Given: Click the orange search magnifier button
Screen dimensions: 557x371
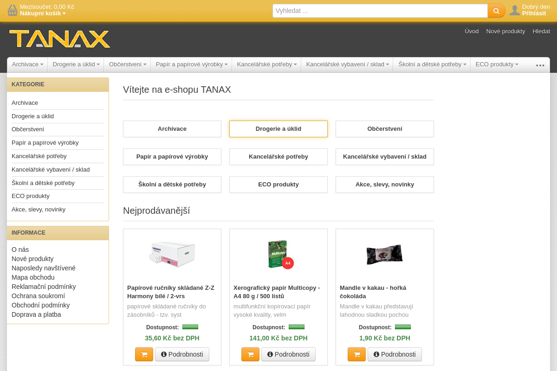Looking at the screenshot, I should [496, 11].
